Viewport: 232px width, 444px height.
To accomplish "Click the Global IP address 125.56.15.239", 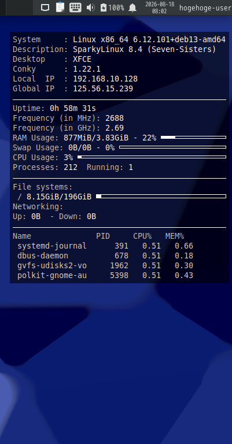I will coord(103,88).
